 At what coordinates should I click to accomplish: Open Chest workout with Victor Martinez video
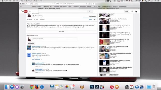(119, 19)
